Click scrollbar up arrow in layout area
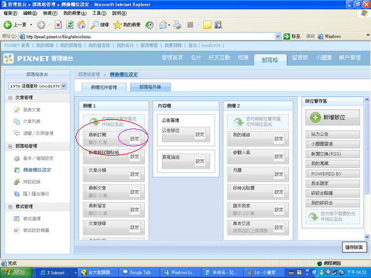371x278 pixels. [367, 99]
